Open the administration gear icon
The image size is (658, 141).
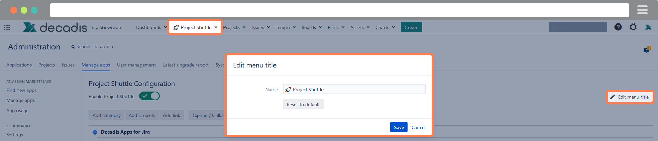tap(633, 27)
